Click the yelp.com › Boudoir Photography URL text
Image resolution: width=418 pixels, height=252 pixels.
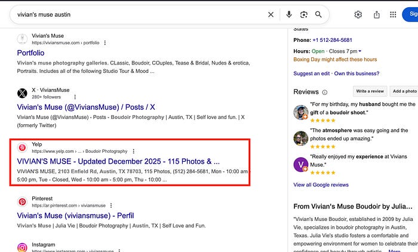79,151
